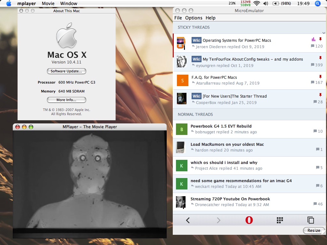
Task: Click the MPlayer window title bar
Action: point(90,127)
